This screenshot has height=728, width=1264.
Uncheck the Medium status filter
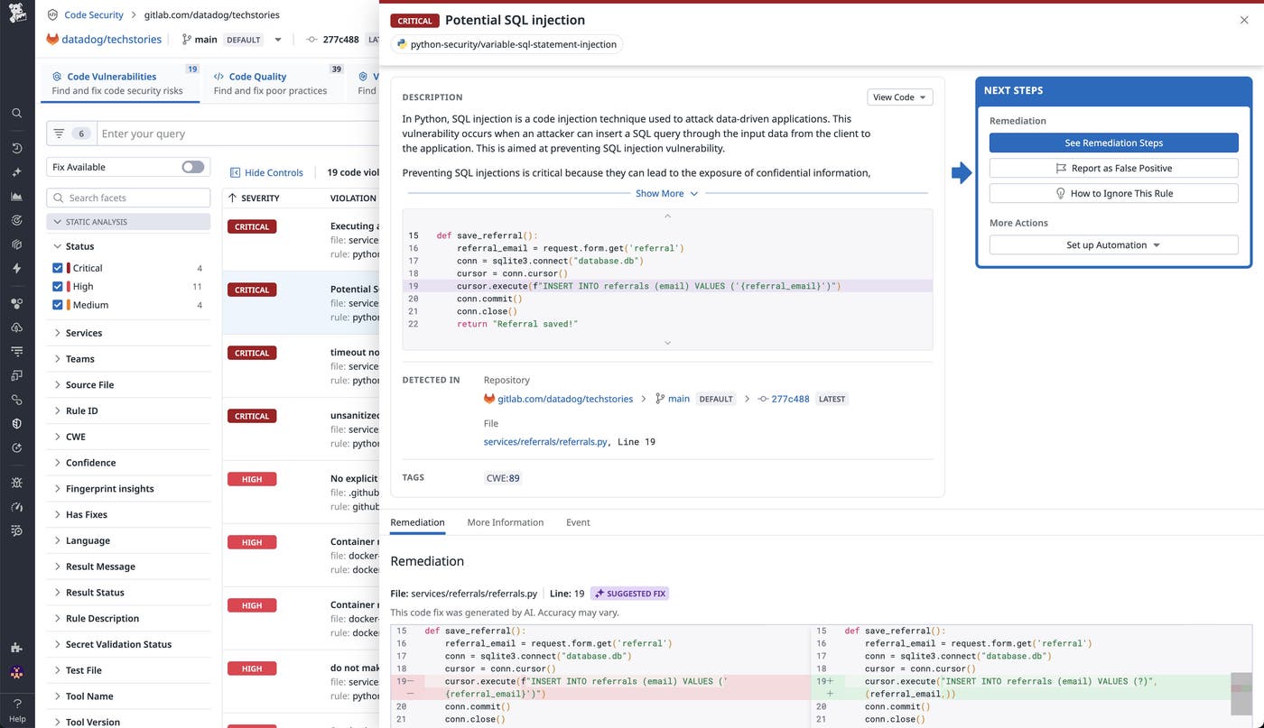tap(57, 305)
